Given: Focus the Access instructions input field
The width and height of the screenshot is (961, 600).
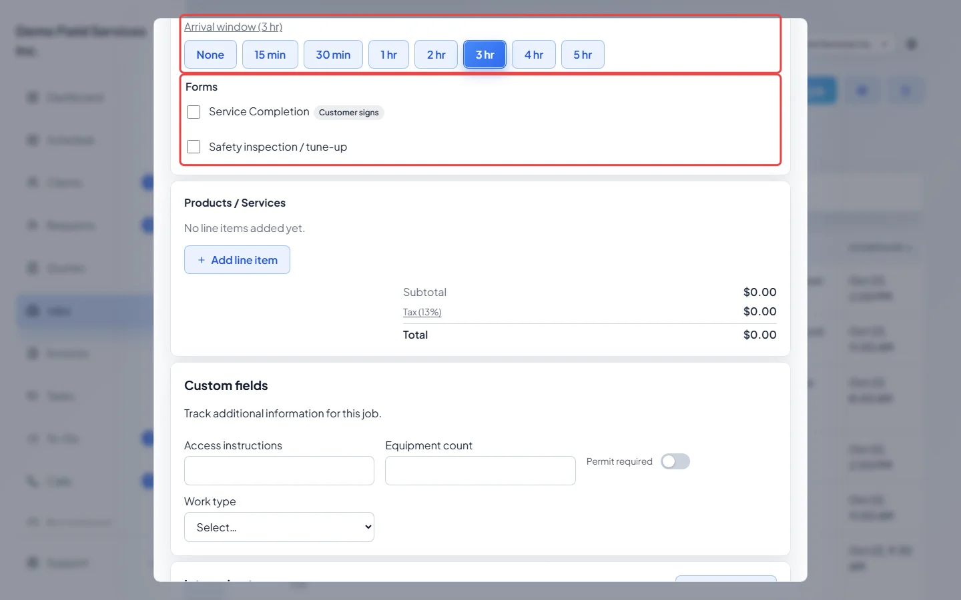Looking at the screenshot, I should pyautogui.click(x=279, y=471).
